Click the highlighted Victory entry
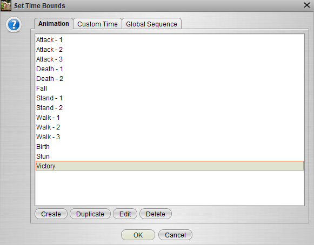Image resolution: width=314 pixels, height=245 pixels. (170, 166)
